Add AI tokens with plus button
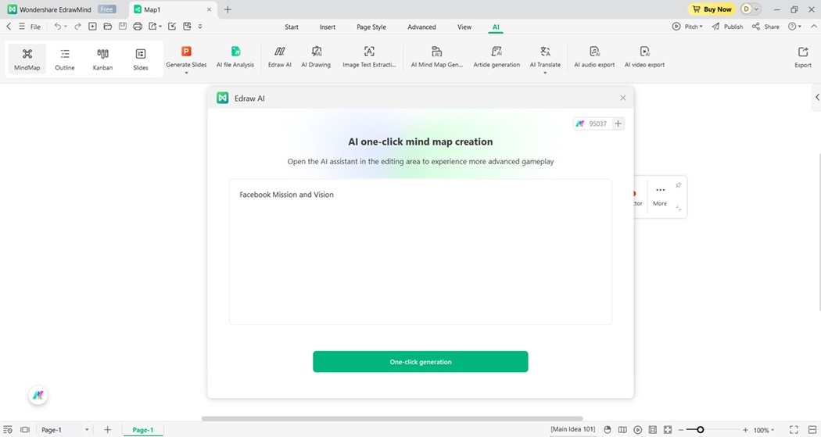Viewport: 821px width, 437px height. click(x=618, y=124)
